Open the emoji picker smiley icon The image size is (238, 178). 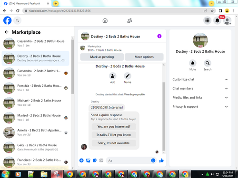coord(153,160)
